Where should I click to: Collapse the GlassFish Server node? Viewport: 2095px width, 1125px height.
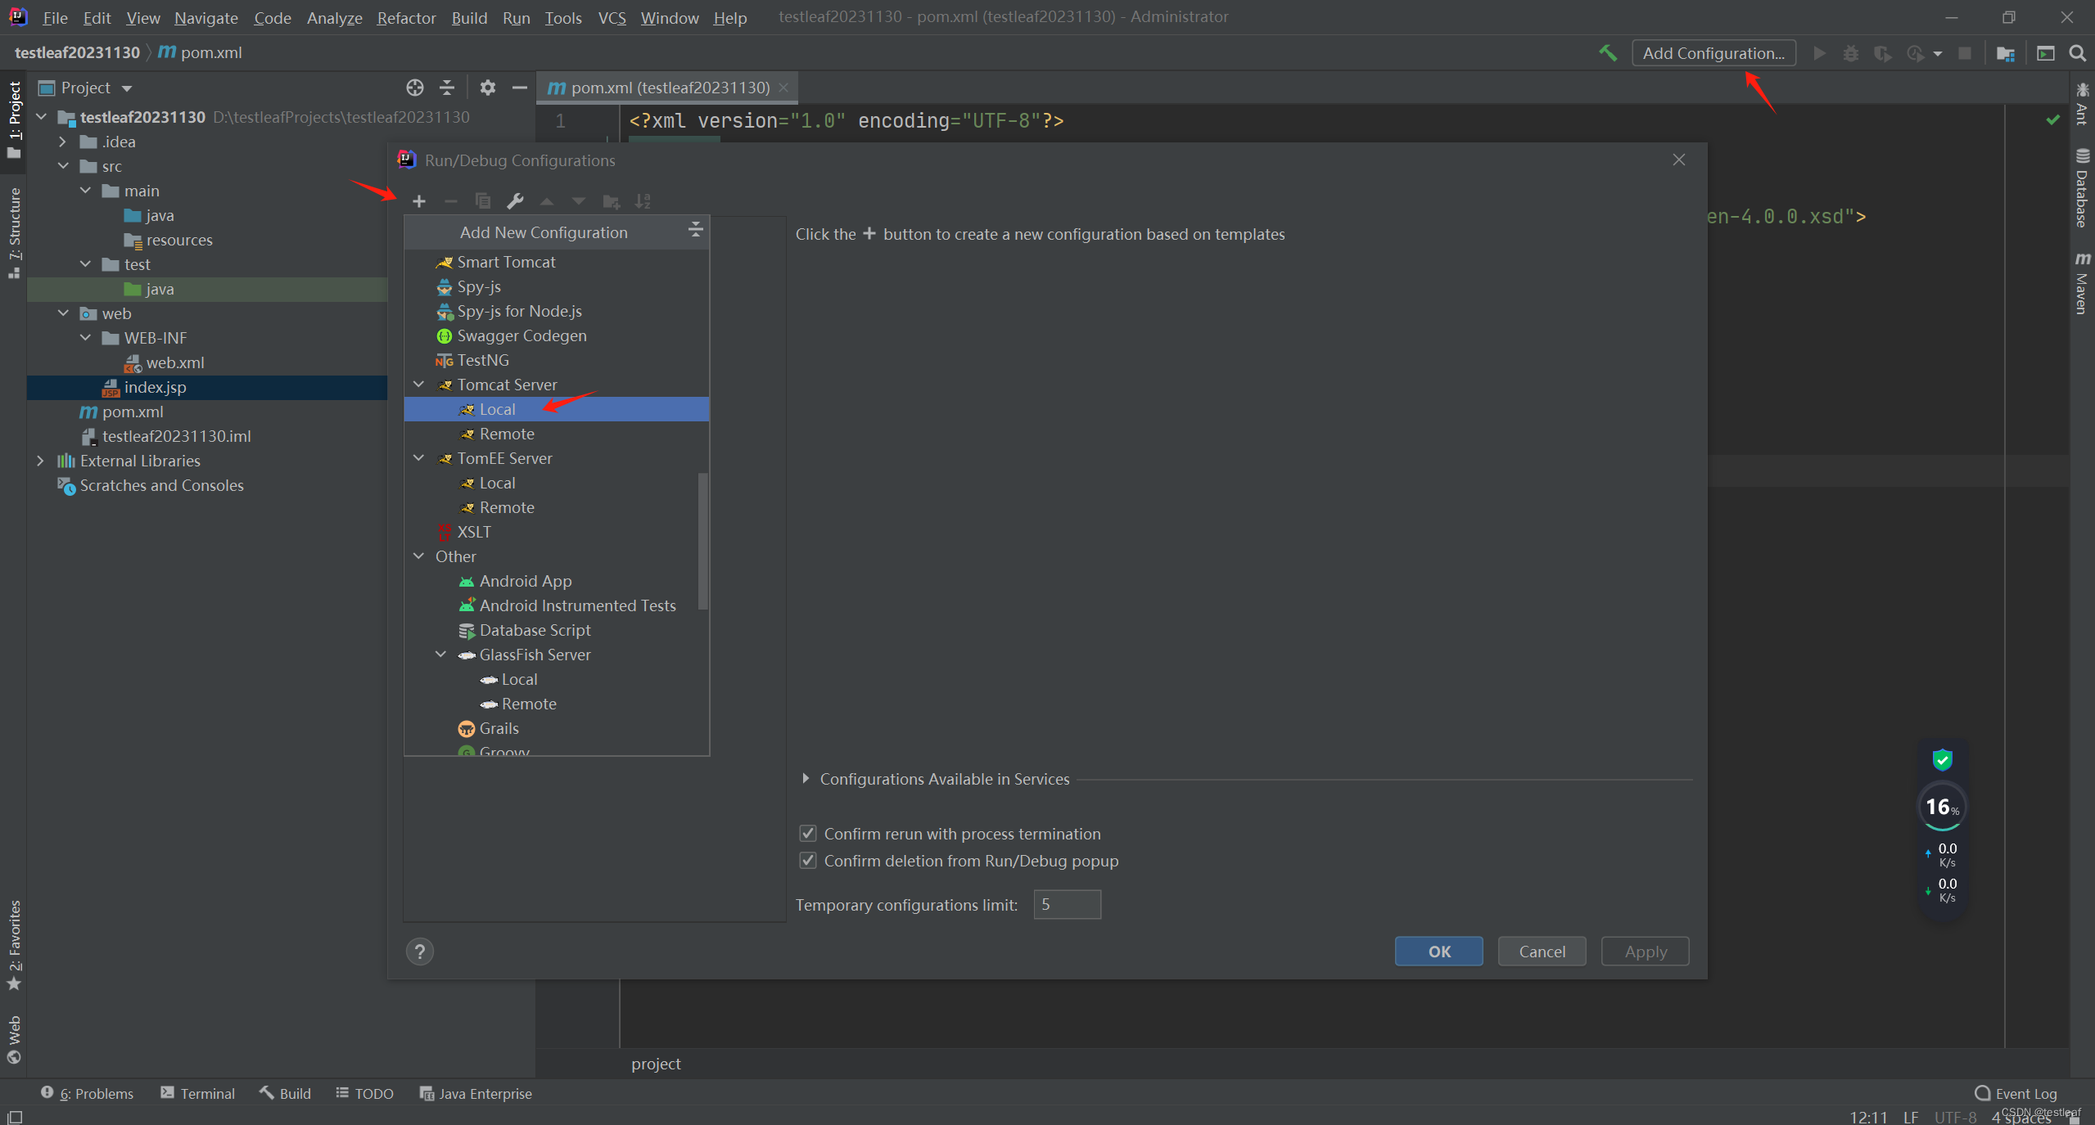point(440,655)
